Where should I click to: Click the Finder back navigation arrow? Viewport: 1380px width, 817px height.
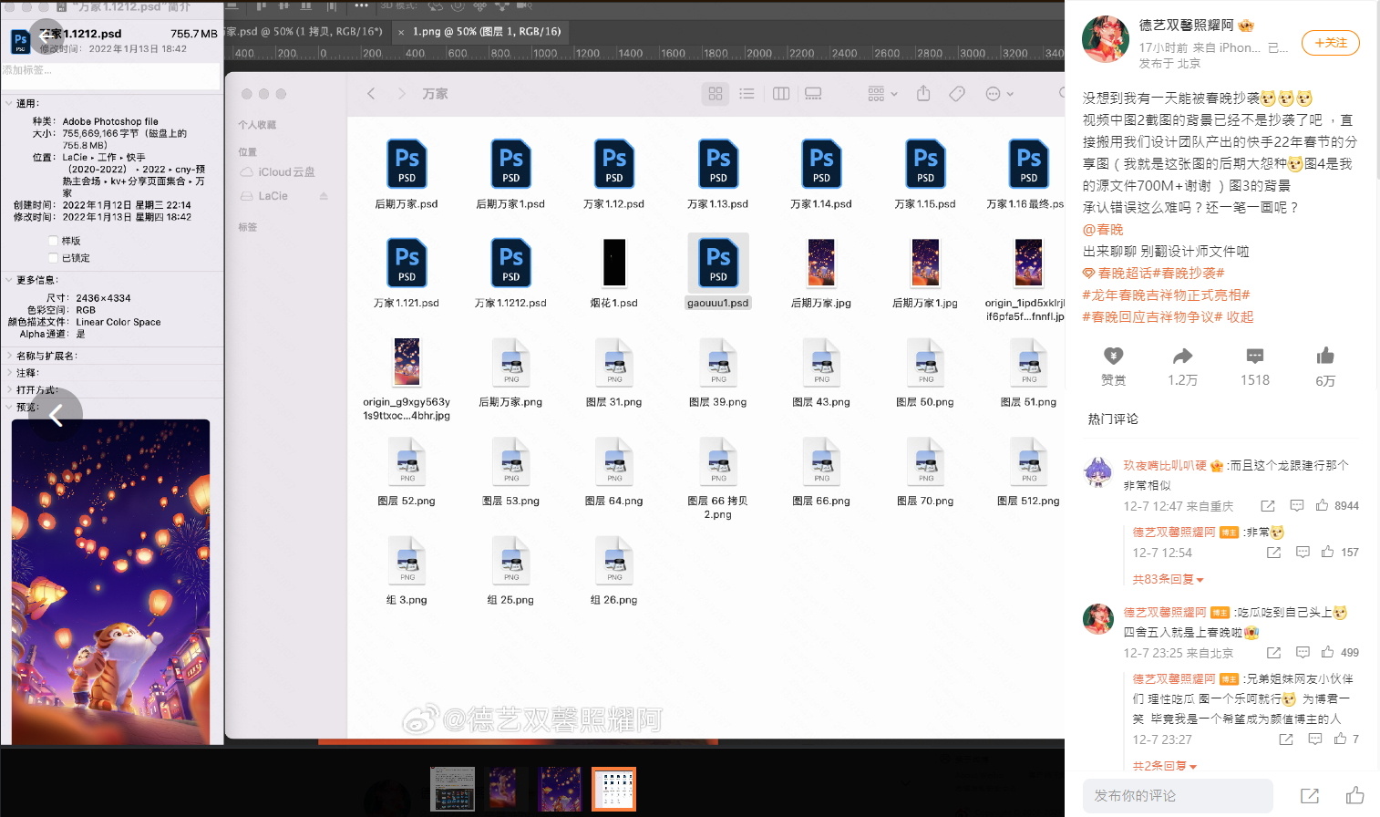click(371, 94)
